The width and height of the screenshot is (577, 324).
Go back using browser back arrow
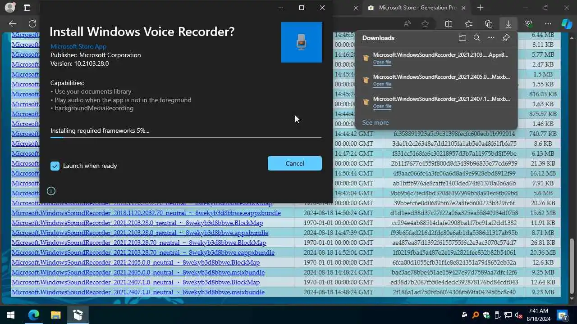pos(13,24)
